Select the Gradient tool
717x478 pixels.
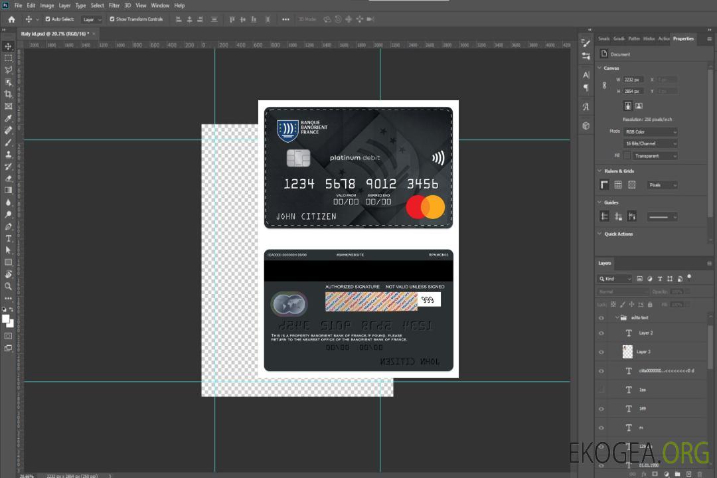(8, 191)
